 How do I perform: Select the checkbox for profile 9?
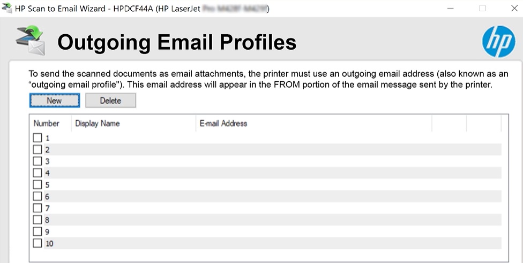[x=38, y=231]
